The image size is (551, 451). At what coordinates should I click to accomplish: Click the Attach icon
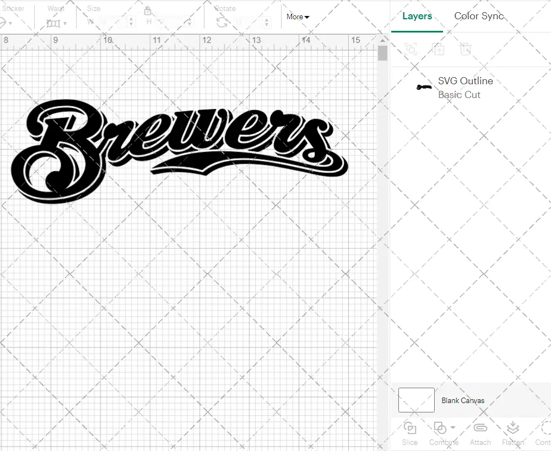(480, 428)
